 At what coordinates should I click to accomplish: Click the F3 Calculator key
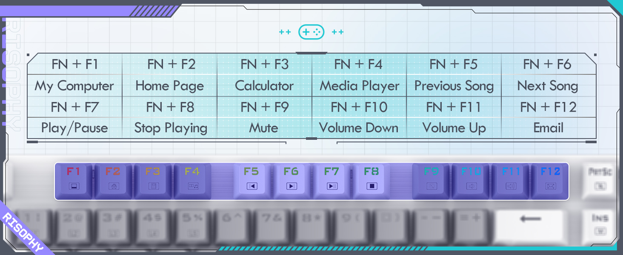[153, 180]
